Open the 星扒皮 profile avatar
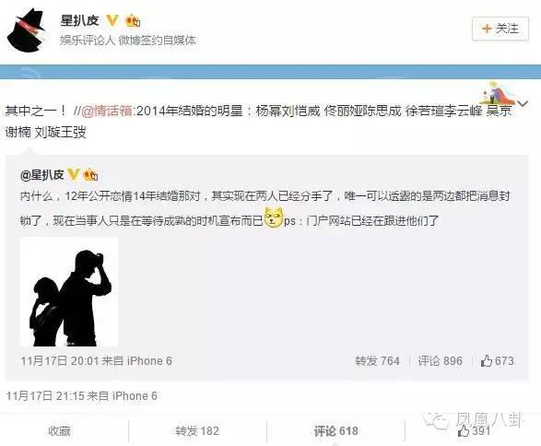The height and width of the screenshot is (446, 541). pos(26,30)
